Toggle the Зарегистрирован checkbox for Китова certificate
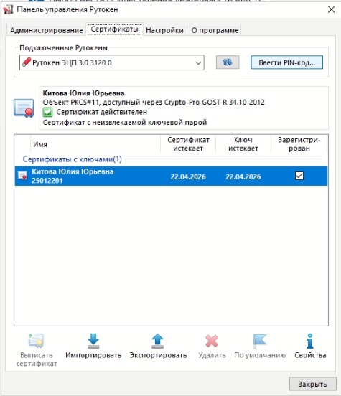Viewport: 341px width, 396px height. [299, 176]
